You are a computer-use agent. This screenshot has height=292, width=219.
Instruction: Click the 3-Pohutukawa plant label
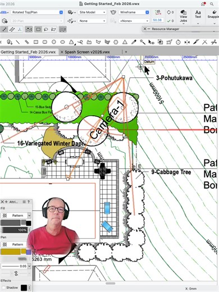pyautogui.click(x=174, y=78)
